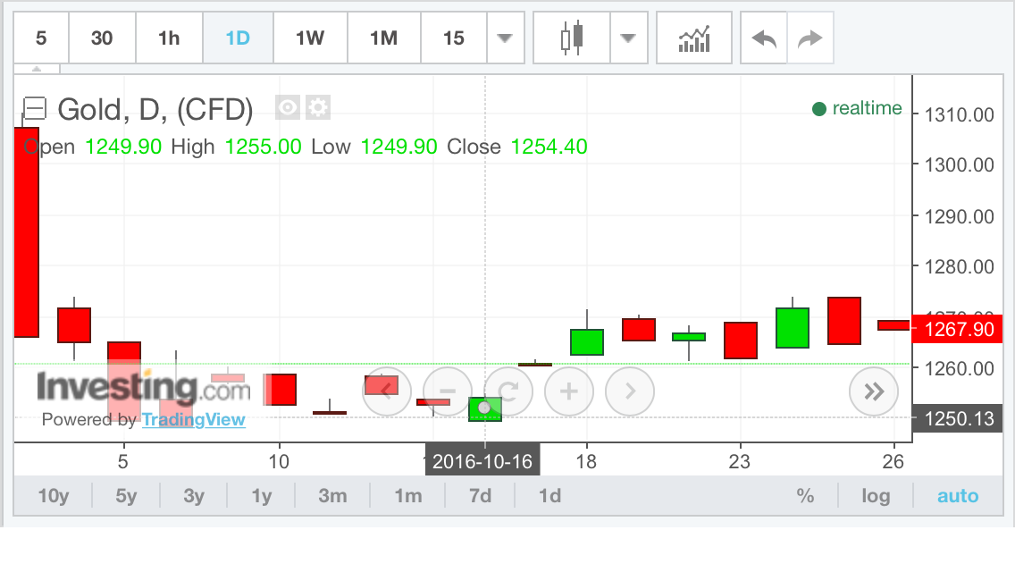Click the undo arrow
The height and width of the screenshot is (572, 1015).
click(x=764, y=38)
